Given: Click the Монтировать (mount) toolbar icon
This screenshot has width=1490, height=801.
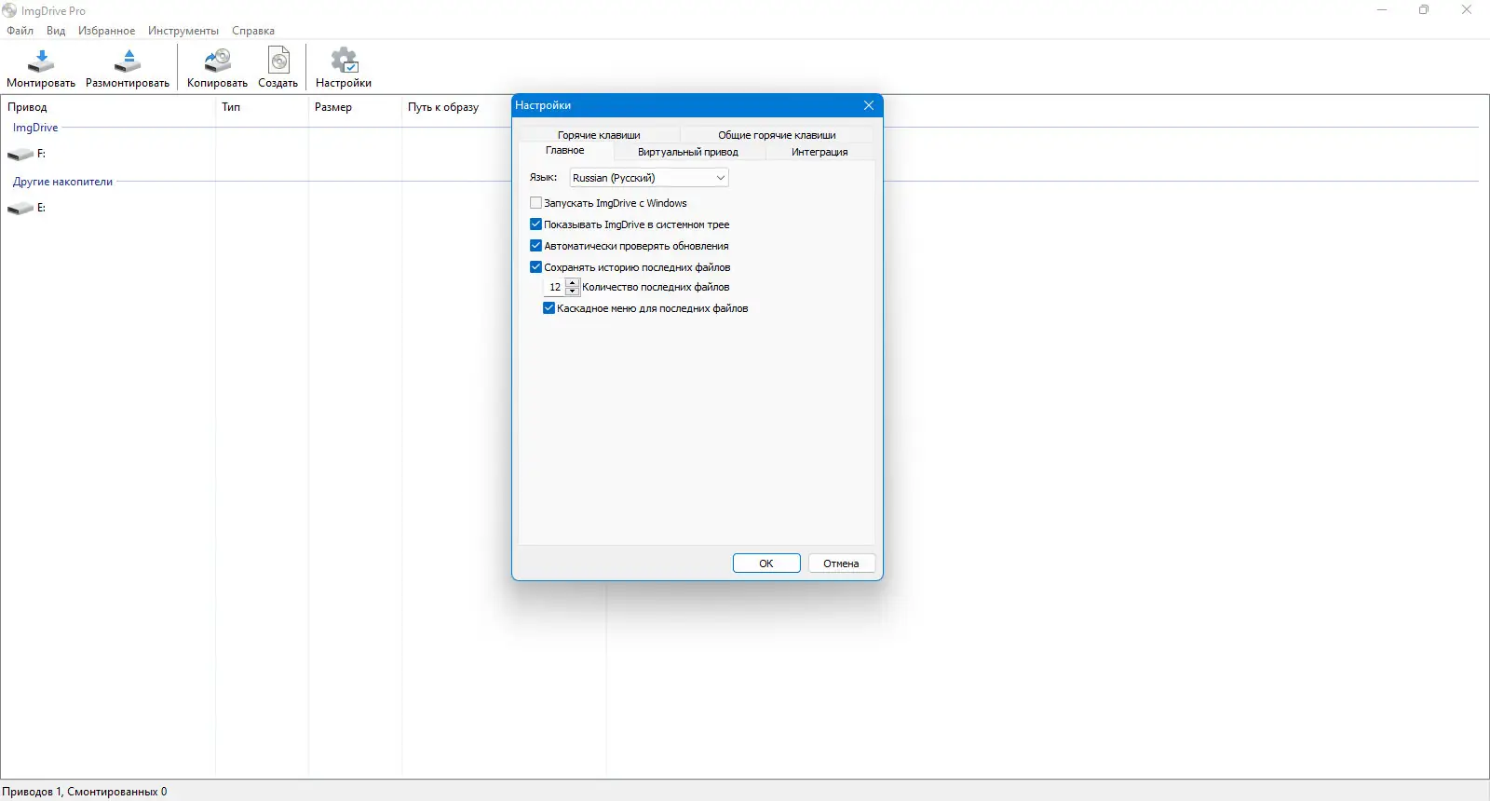Looking at the screenshot, I should (41, 61).
